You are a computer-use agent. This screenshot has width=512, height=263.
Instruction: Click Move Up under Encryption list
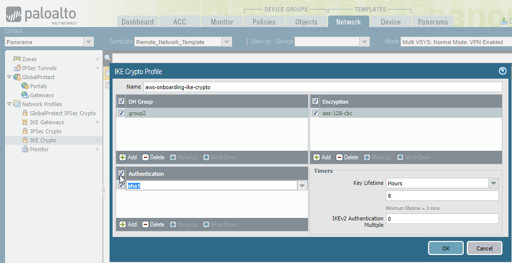(377, 157)
